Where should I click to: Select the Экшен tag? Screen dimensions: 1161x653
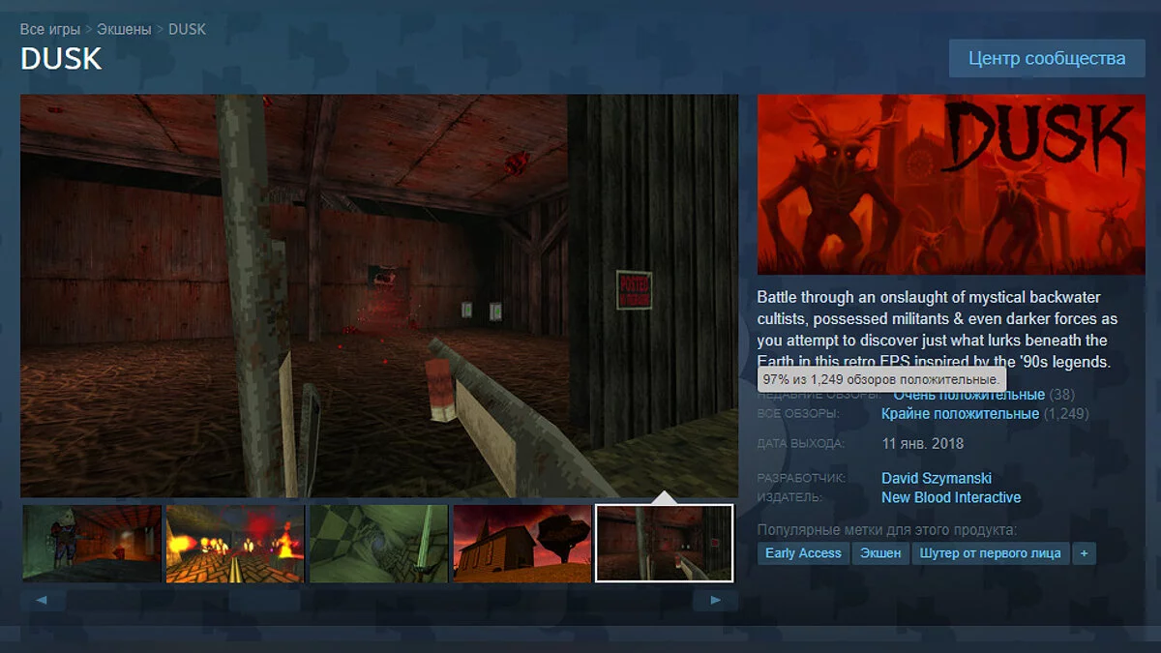[x=880, y=553]
